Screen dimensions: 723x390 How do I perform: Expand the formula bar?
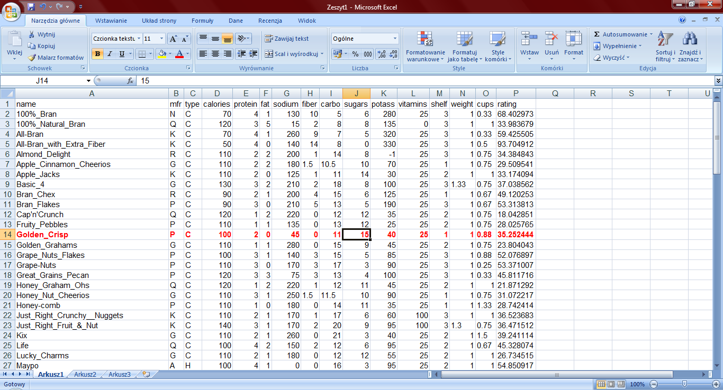tap(718, 81)
